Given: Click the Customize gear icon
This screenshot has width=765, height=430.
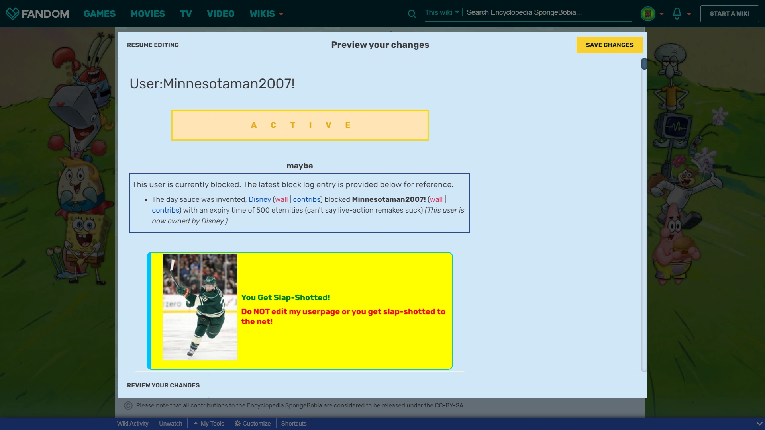Looking at the screenshot, I should click(x=237, y=424).
